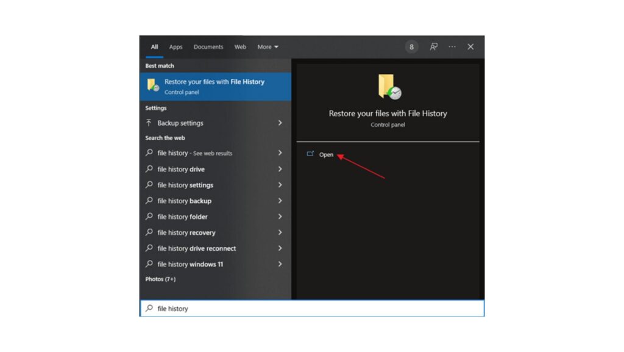The height and width of the screenshot is (352, 624).
Task: Click the file history search input field
Action: click(312, 308)
